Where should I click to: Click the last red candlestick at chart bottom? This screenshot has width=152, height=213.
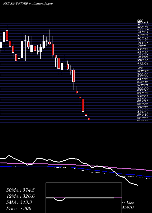pyautogui.click(x=89, y=119)
